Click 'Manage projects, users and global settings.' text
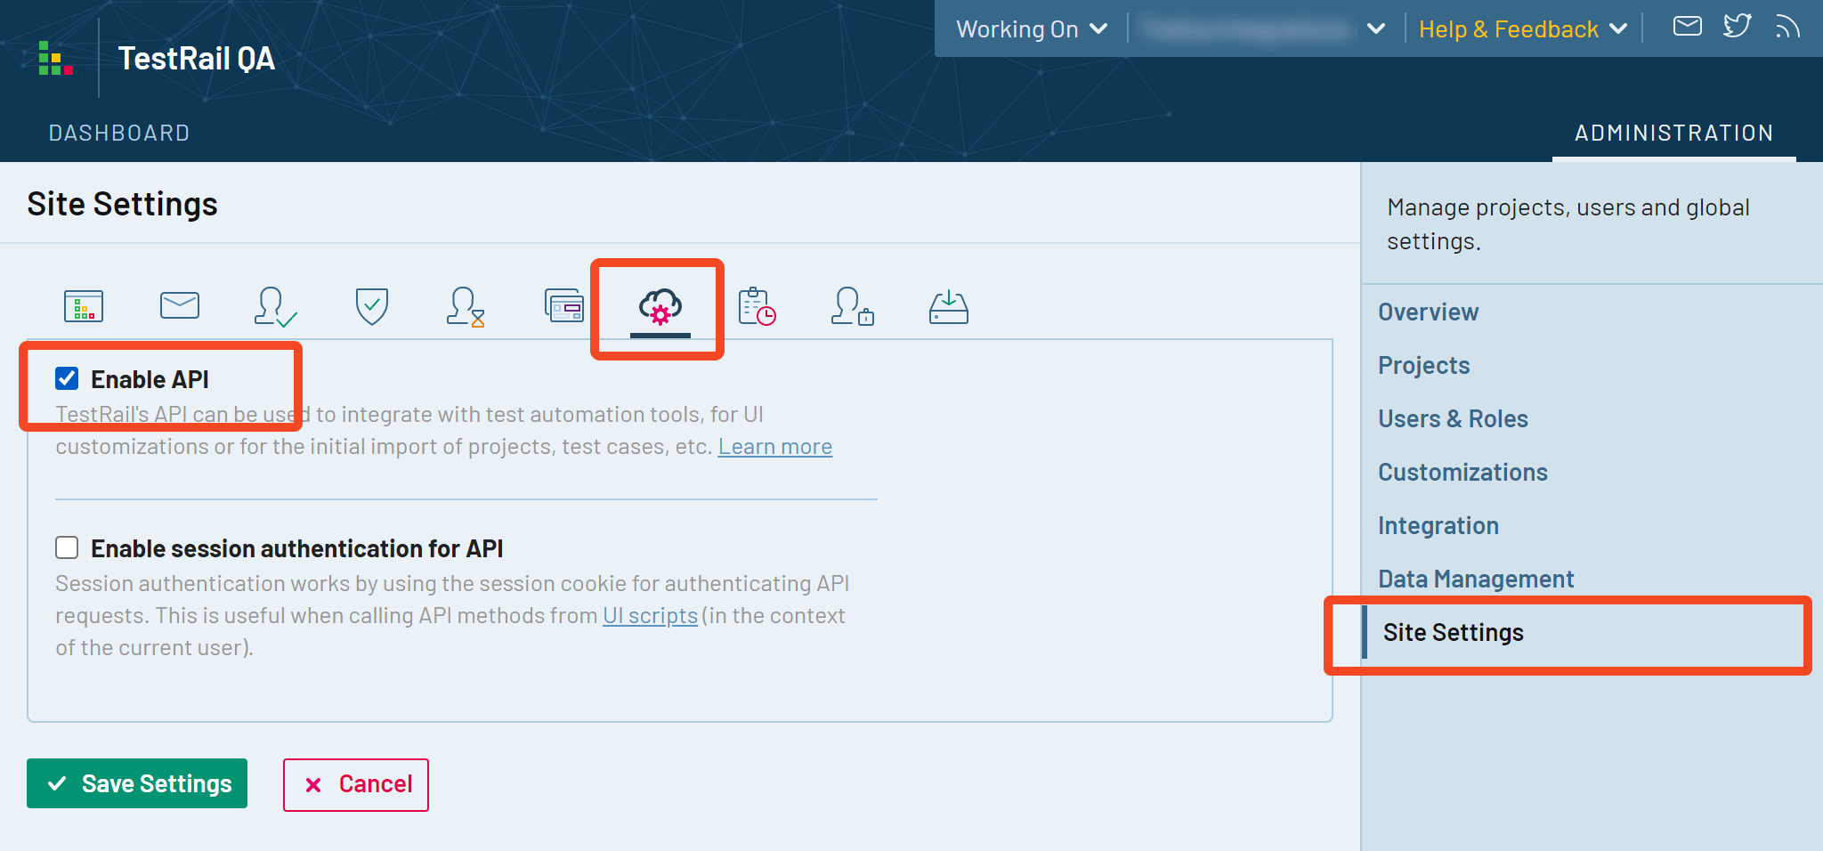Screen dimensions: 1823x851 pos(1568,224)
